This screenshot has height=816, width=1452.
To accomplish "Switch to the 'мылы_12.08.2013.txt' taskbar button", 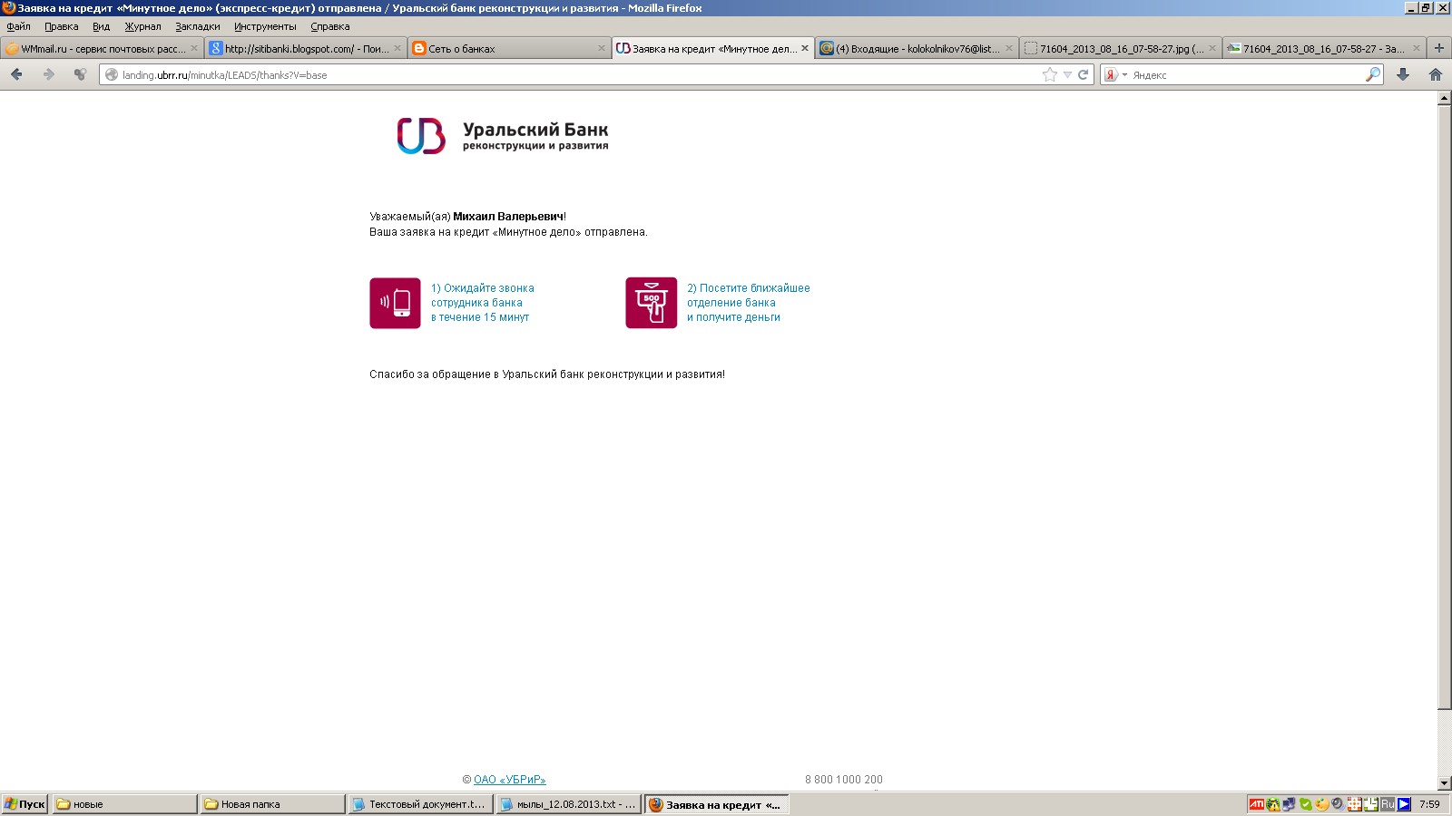I will (x=568, y=804).
